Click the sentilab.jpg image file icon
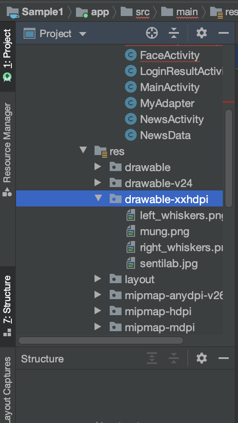Image resolution: width=238 pixels, height=423 pixels. pos(131,263)
